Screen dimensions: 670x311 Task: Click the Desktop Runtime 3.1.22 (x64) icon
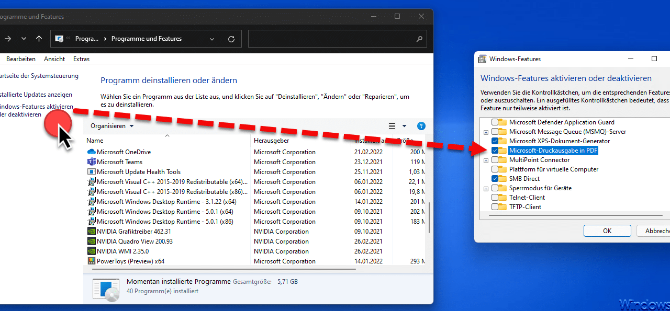click(92, 202)
